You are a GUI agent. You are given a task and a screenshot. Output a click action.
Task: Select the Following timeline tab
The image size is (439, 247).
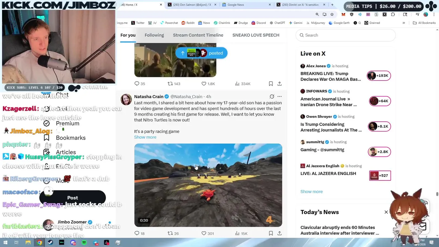tap(154, 35)
